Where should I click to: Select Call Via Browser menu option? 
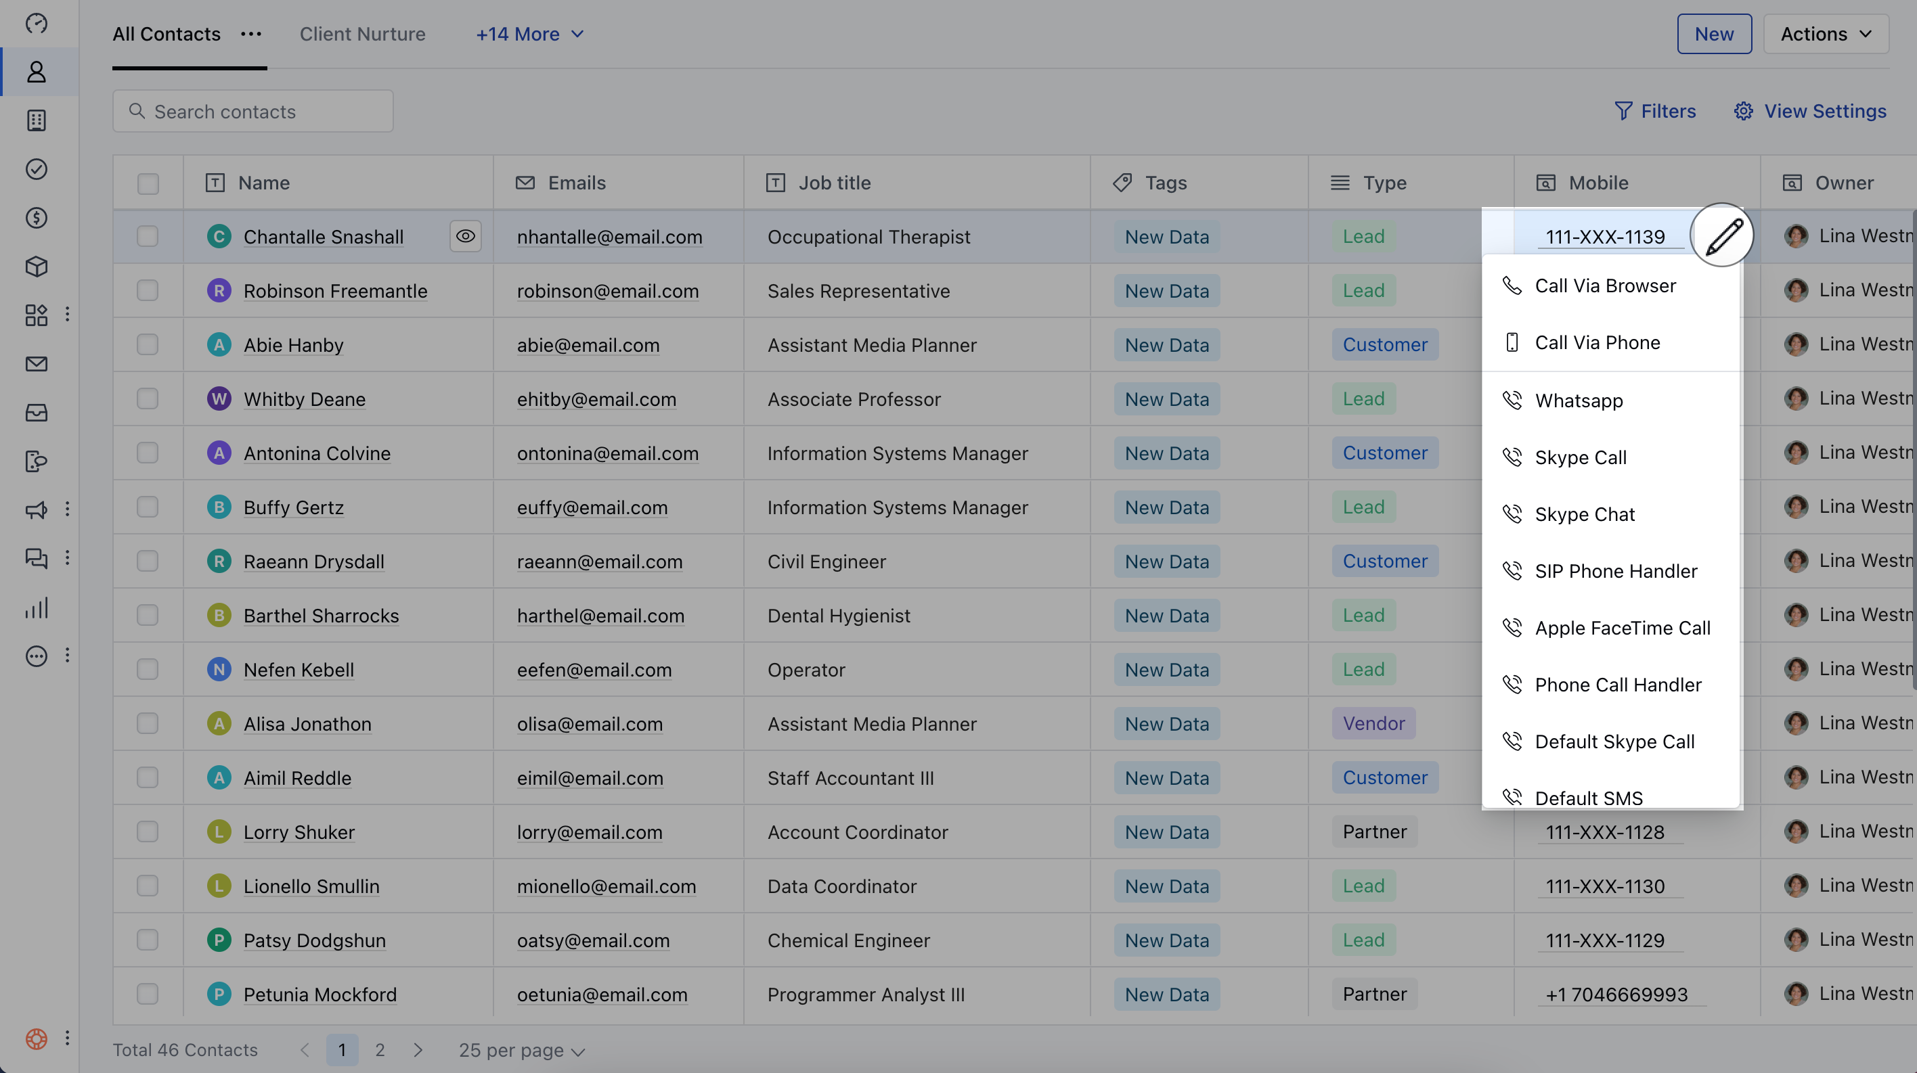tap(1605, 286)
